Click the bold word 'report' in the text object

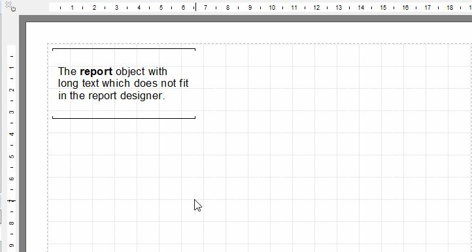(96, 72)
